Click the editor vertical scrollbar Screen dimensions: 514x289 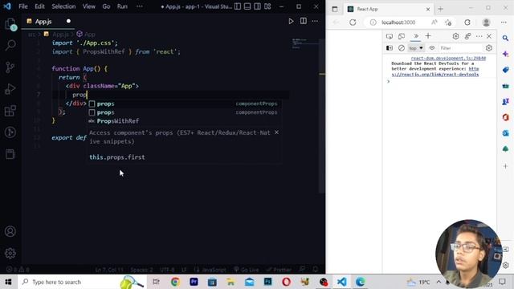[x=322, y=115]
